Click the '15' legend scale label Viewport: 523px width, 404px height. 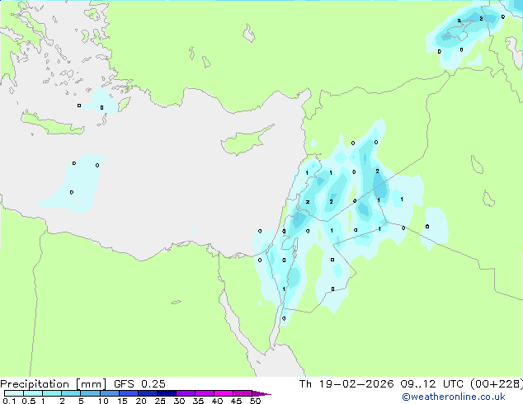point(122,401)
